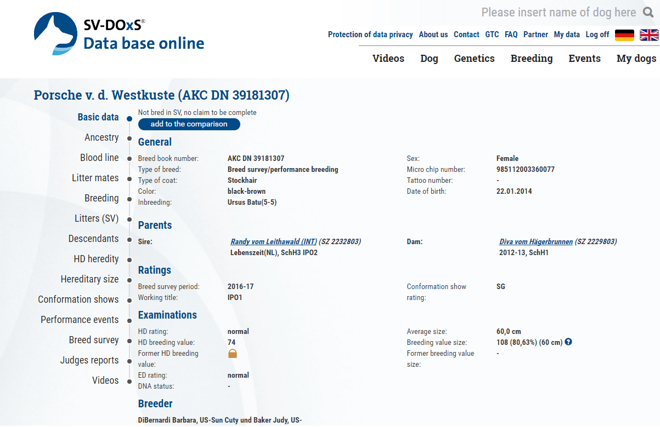Select HD heredity in the sidebar
Image resolution: width=660 pixels, height=427 pixels.
coord(97,259)
